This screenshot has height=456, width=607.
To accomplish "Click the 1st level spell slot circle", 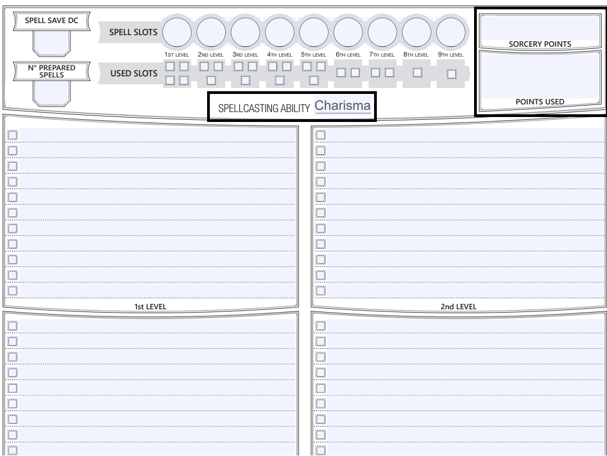I will (176, 32).
